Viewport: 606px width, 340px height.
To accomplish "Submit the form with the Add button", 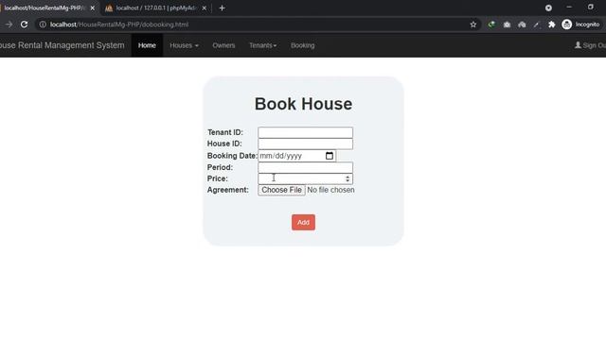I will [x=303, y=223].
